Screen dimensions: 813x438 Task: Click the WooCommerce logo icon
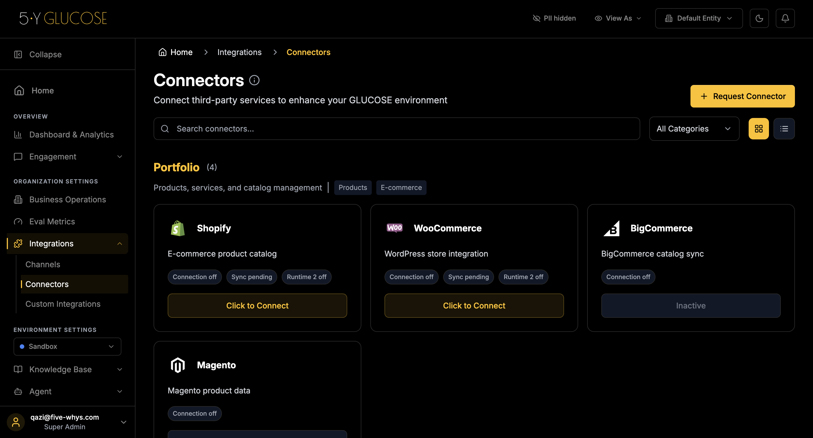[395, 228]
